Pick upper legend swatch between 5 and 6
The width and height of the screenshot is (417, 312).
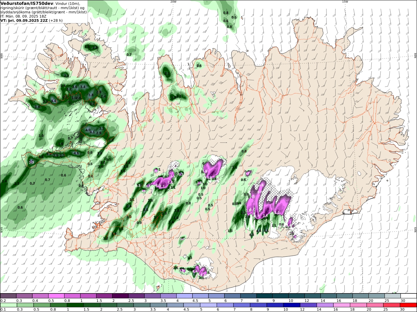point(216,296)
